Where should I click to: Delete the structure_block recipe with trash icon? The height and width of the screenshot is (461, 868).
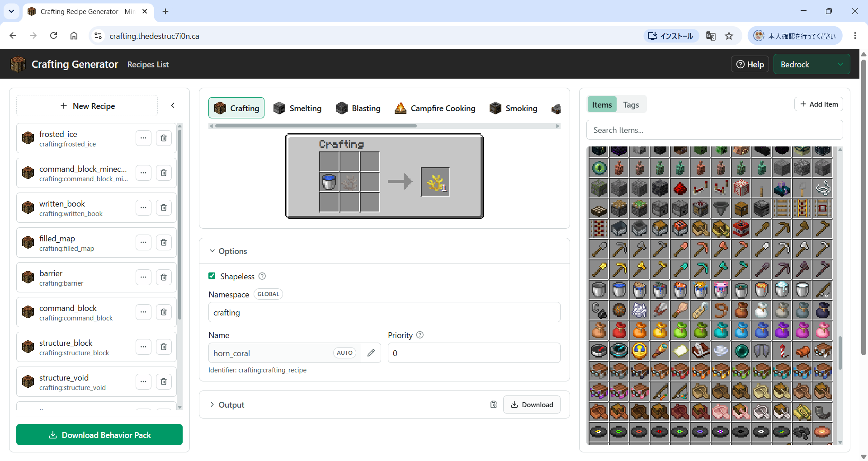pos(164,347)
